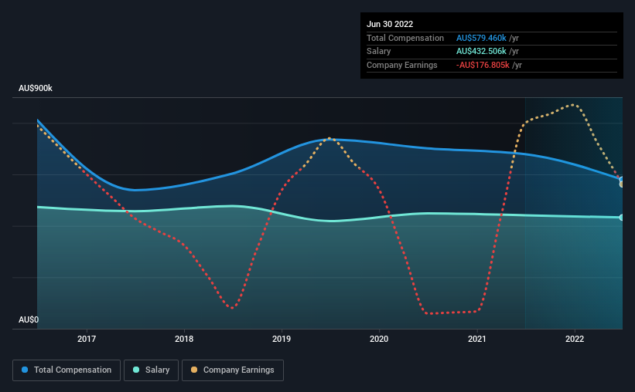Click the -AU$176.805k company earnings value
The image size is (635, 392).
483,65
